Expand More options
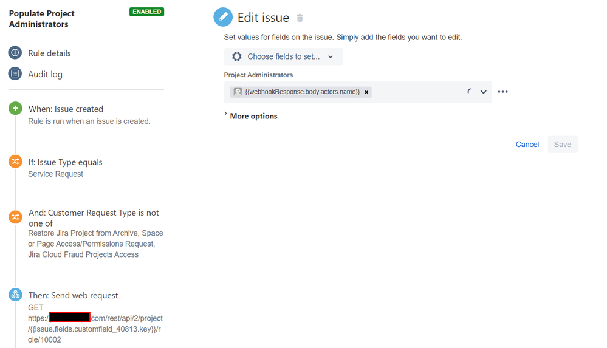Screen dimensions: 607x348 click(x=250, y=116)
